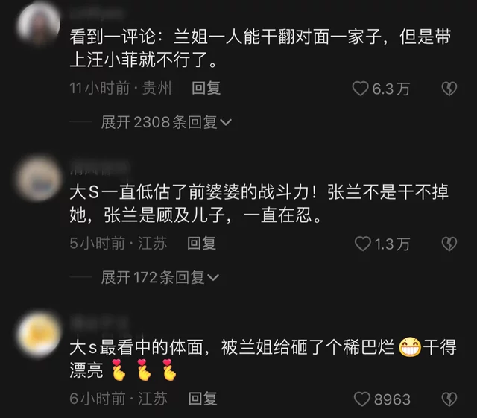This screenshot has height=418, width=477.
Task: Reply to the 5小时前 江苏 comment
Action: pyautogui.click(x=201, y=244)
